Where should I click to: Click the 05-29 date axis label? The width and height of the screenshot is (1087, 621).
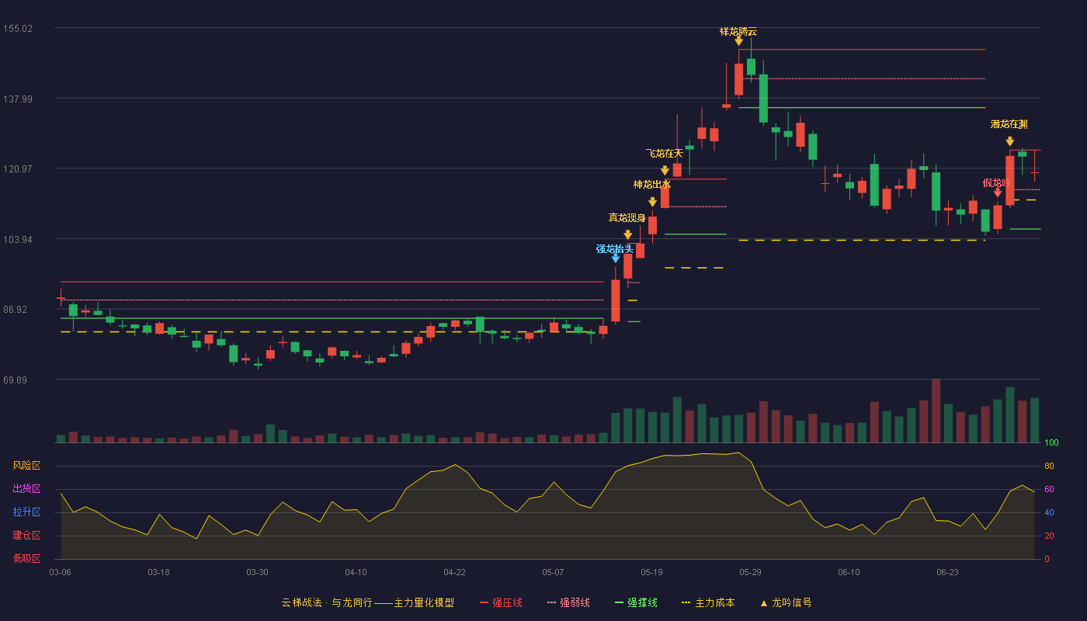click(x=750, y=572)
